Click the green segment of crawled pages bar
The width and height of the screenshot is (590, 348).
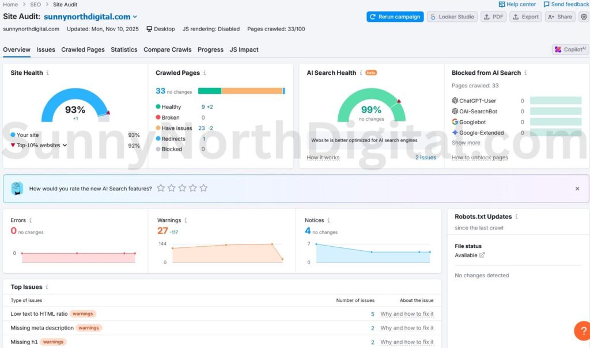(210, 91)
